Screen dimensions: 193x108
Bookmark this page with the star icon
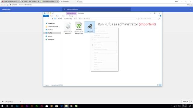pos(188,5)
